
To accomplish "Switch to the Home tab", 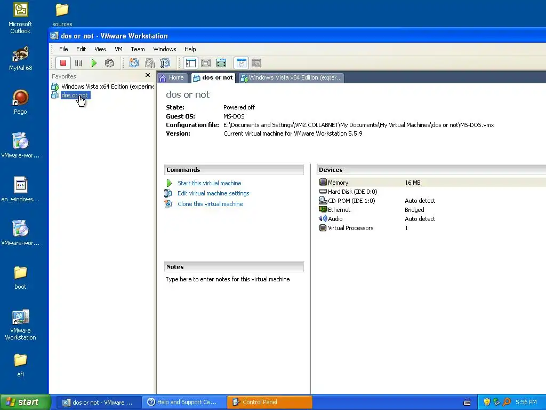I will pyautogui.click(x=172, y=78).
